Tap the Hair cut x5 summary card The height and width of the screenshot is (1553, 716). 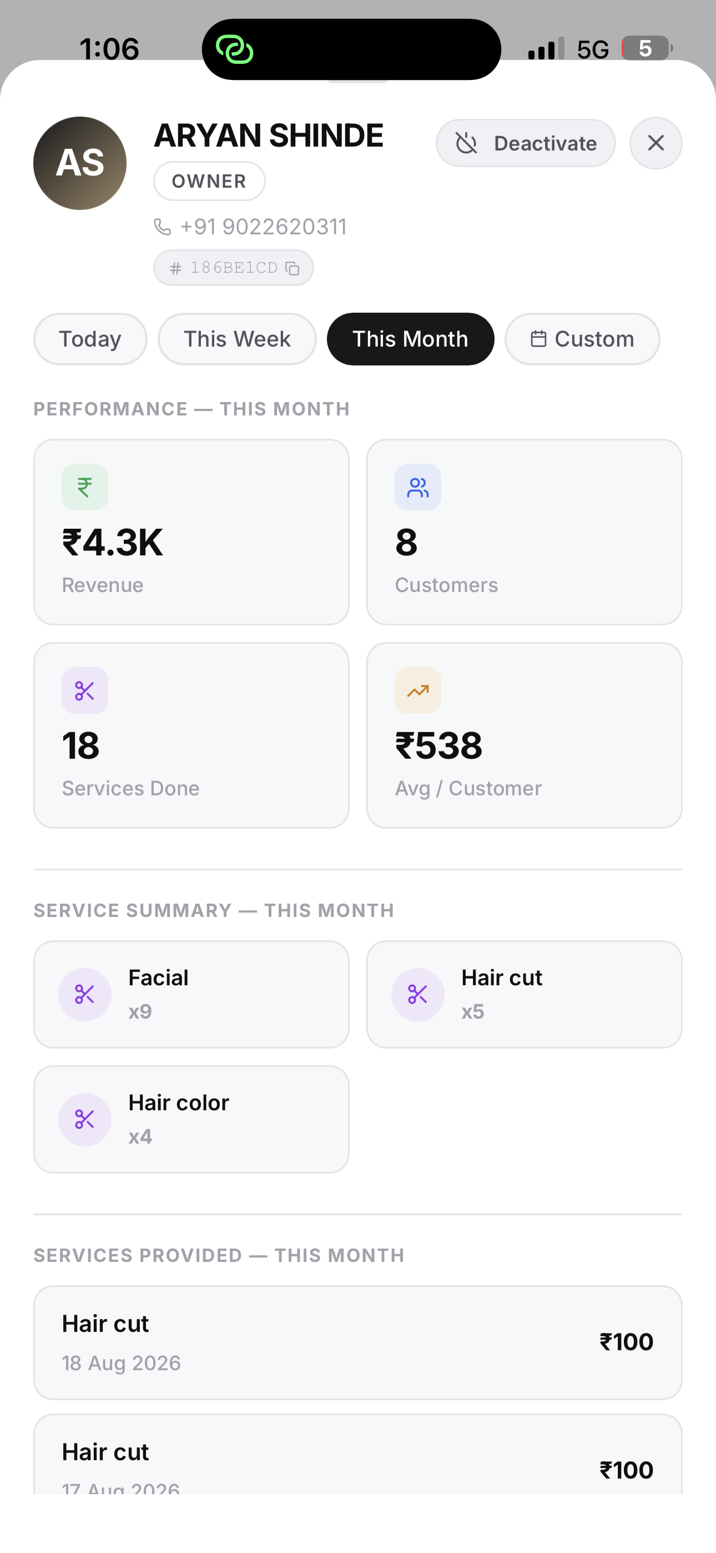(x=525, y=995)
